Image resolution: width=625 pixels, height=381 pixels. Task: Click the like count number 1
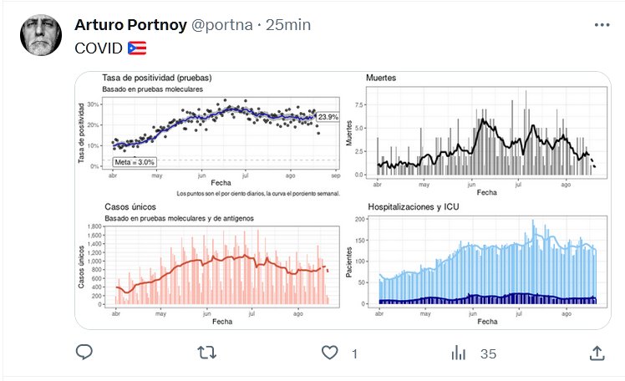[x=354, y=354]
